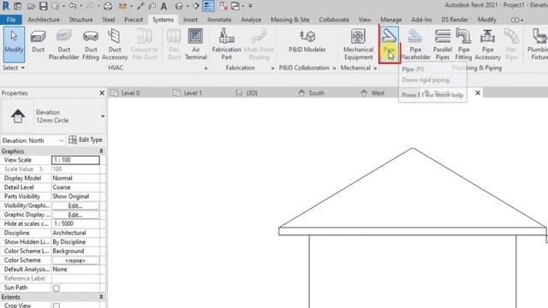Open the Select dropdown under Modify
548x308 pixels.
tap(14, 68)
